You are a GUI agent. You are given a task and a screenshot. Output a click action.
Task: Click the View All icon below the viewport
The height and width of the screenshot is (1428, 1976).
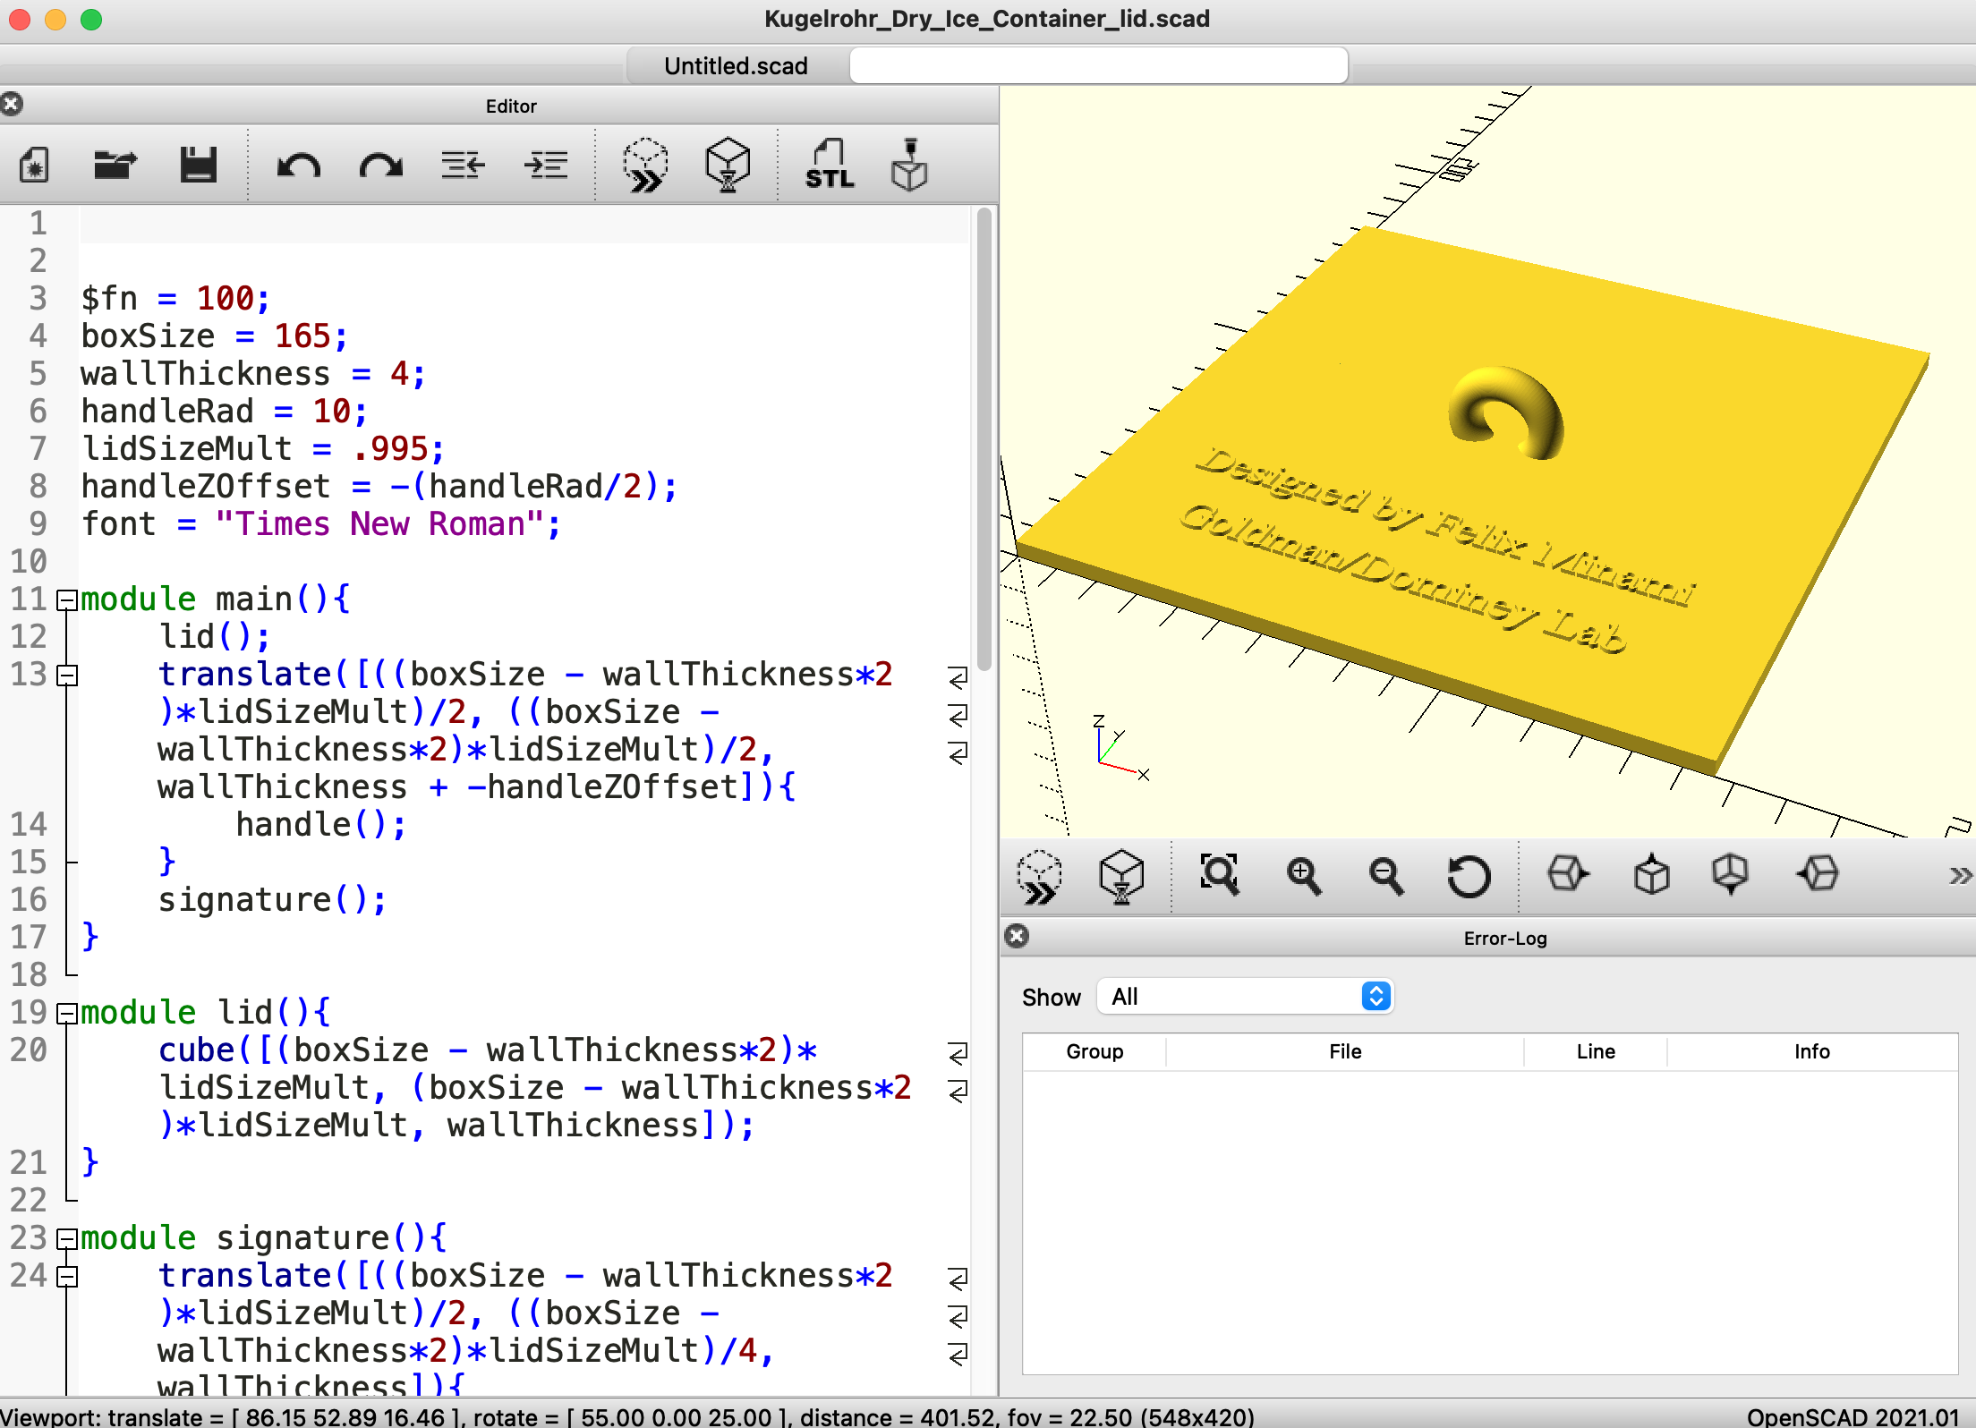(x=1220, y=875)
